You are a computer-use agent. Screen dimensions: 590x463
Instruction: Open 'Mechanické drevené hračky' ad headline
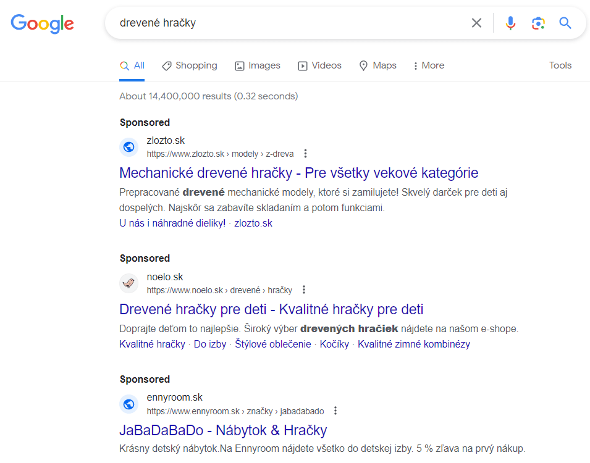299,173
